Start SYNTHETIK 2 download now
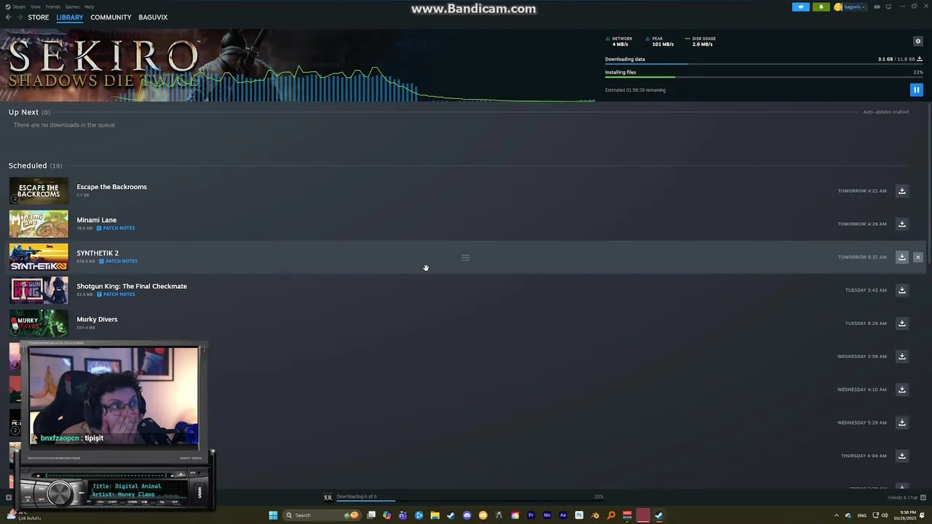Image resolution: width=932 pixels, height=524 pixels. 901,257
